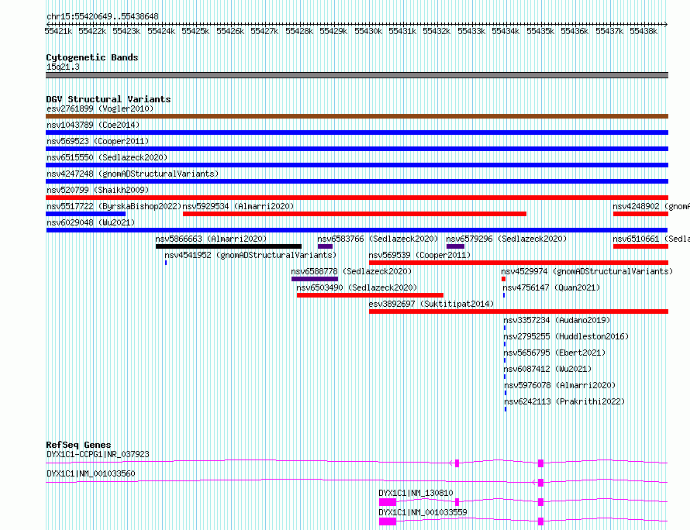Viewport: 690px width, 530px height.
Task: Click the 55425k ruler tick label
Action: pos(195,31)
